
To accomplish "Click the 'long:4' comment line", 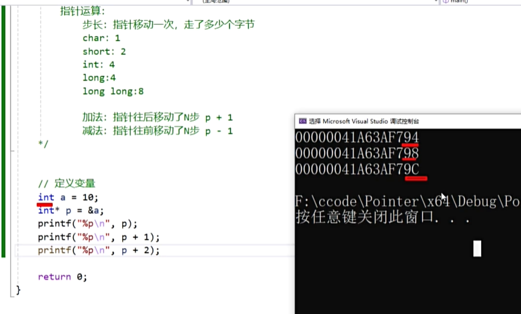I will tap(99, 78).
